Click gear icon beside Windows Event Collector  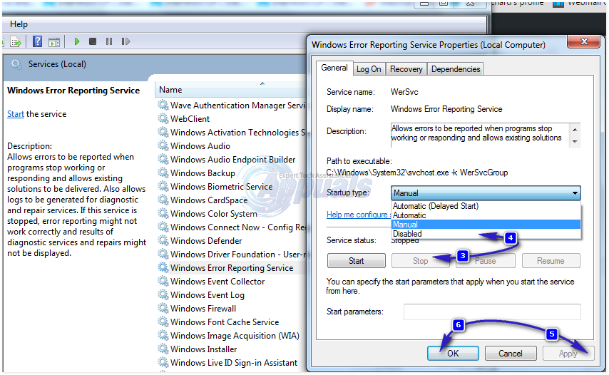coord(163,281)
